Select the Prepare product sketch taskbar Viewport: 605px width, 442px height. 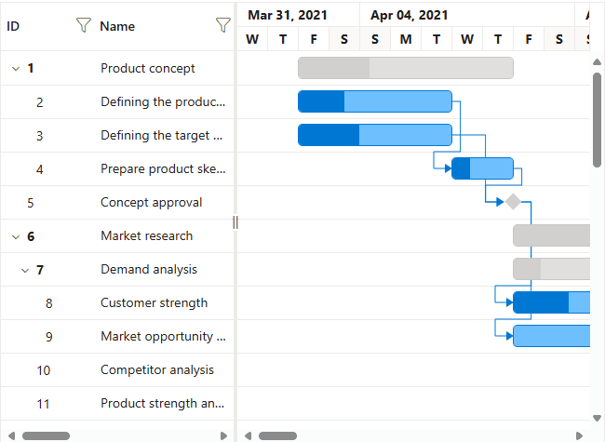[482, 168]
